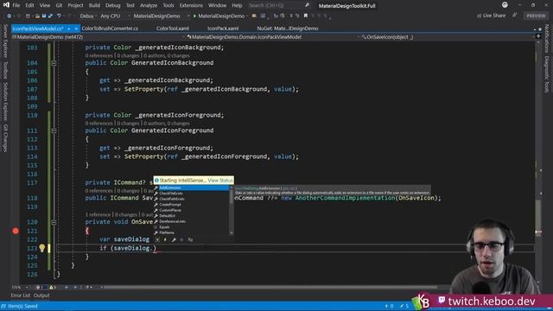
Task: Select CustomPlaces in the IntelliSense list
Action: coord(191,210)
